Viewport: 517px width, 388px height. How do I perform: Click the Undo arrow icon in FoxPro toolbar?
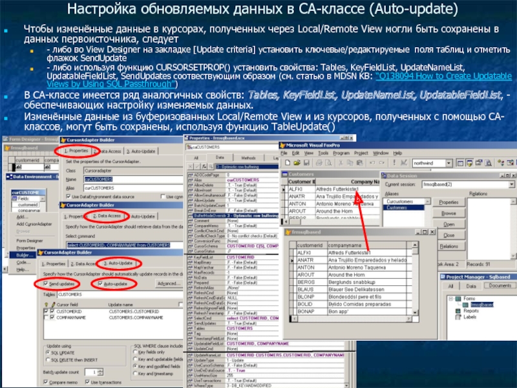click(372, 163)
